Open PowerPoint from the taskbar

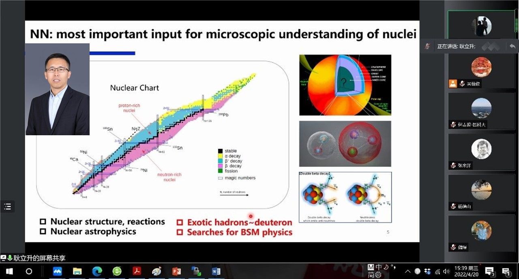click(176, 271)
